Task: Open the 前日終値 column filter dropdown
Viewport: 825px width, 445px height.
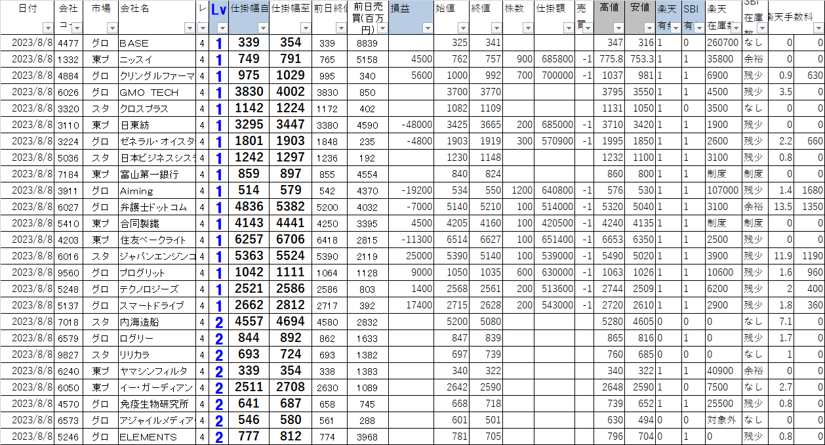Action: tap(341, 28)
